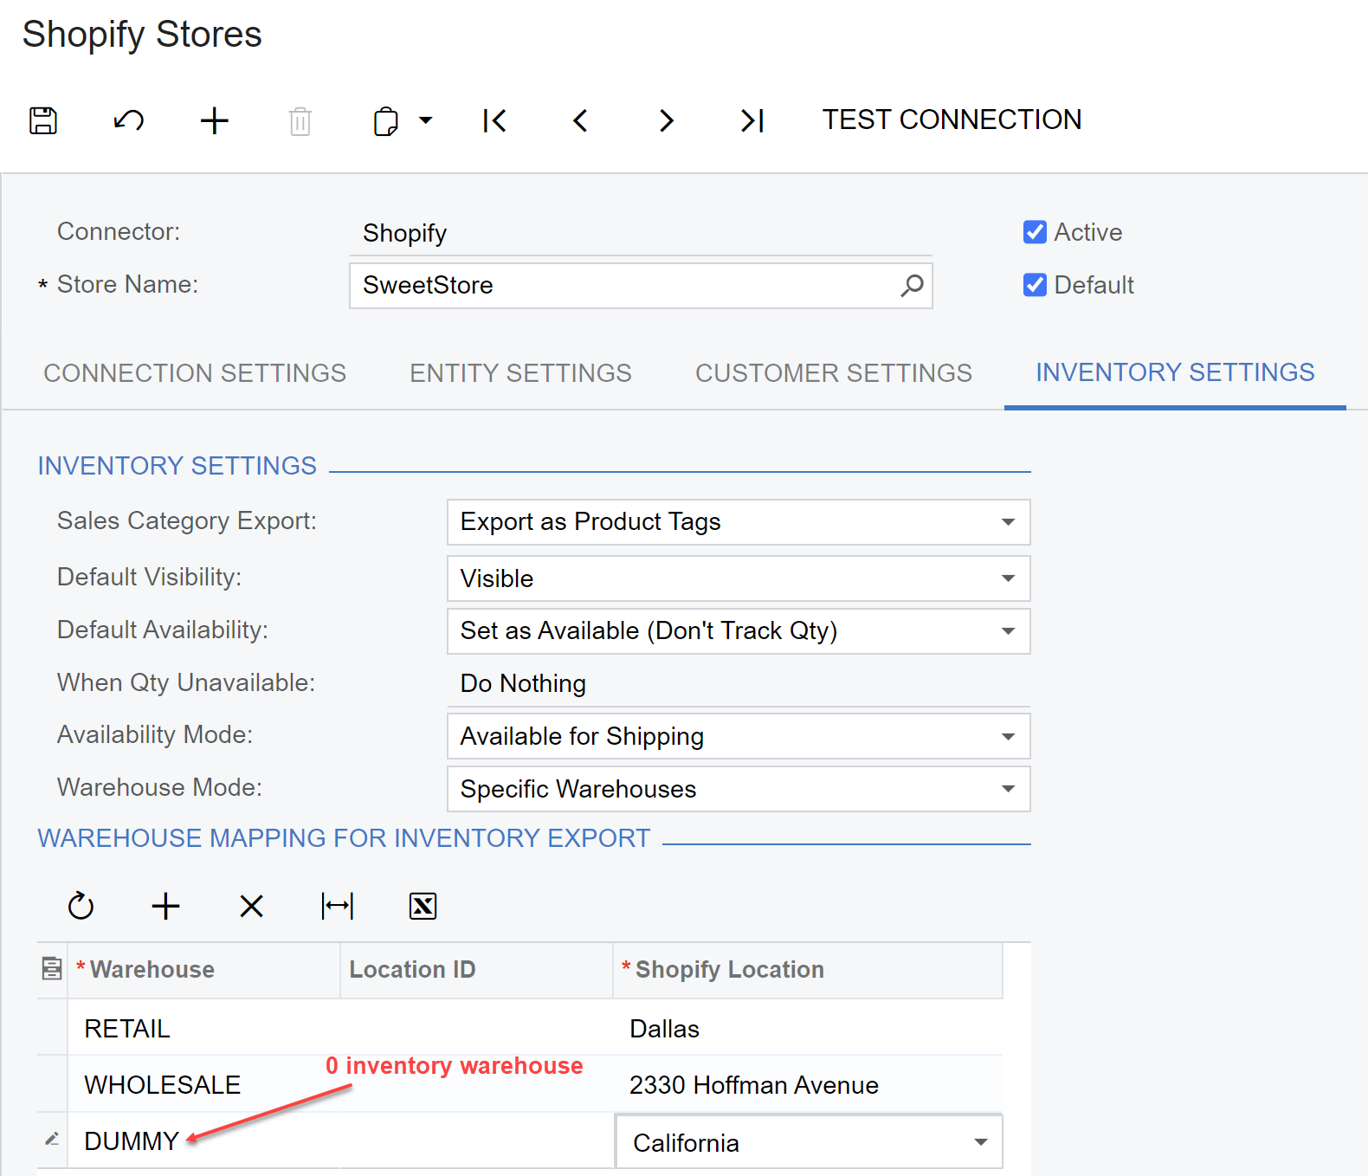Select the WHOLESALE warehouse cell
The width and height of the screenshot is (1368, 1176).
coord(204,1084)
